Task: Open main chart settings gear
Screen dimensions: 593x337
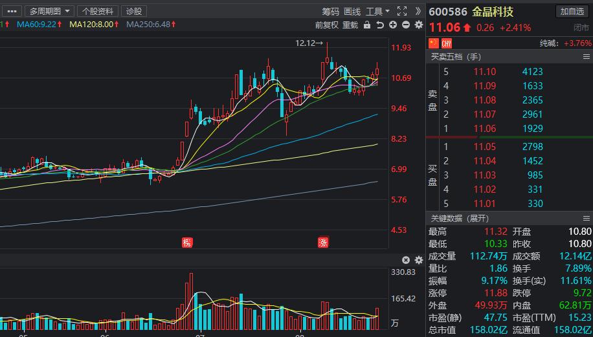Action: [x=419, y=25]
